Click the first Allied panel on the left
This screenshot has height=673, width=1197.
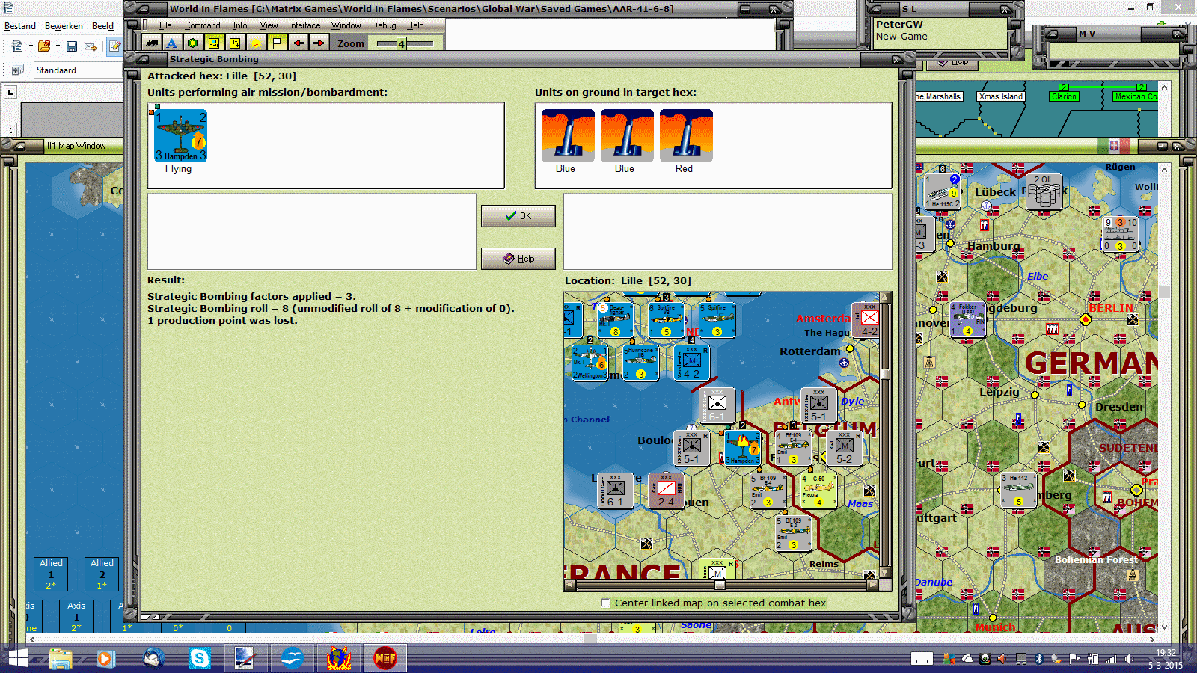[x=51, y=574]
